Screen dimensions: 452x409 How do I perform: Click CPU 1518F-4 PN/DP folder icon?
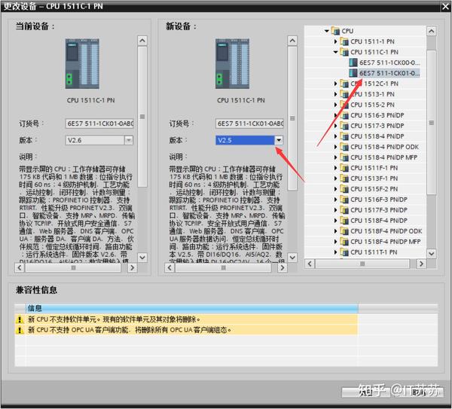(344, 221)
